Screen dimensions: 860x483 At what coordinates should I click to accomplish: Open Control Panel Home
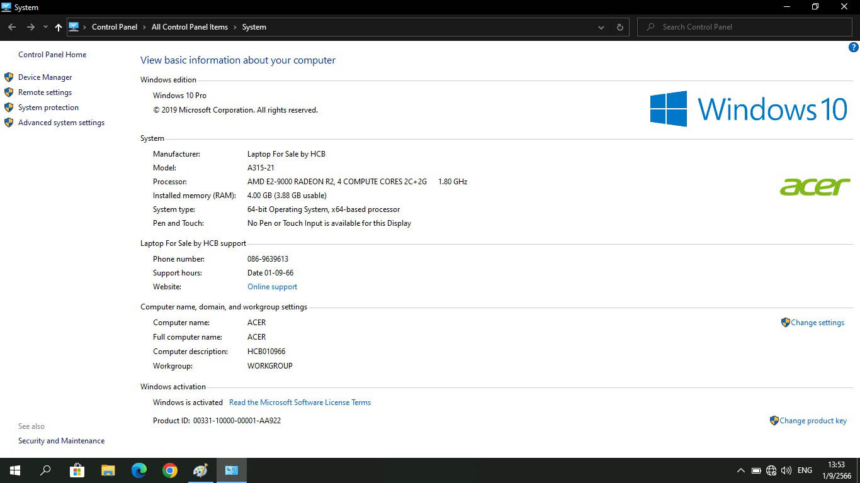(52, 55)
